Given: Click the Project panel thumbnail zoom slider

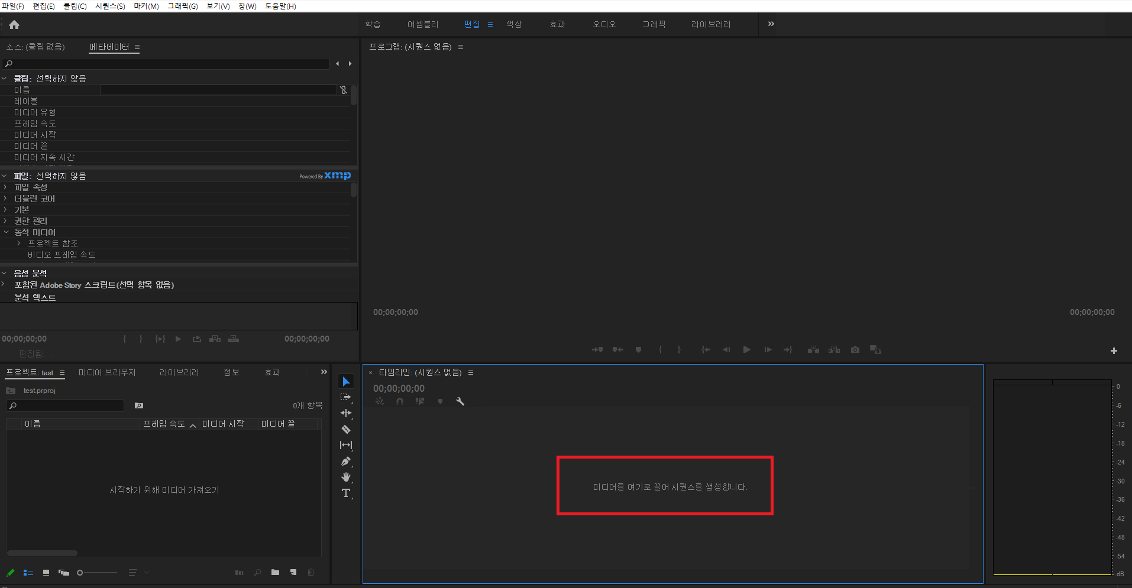Looking at the screenshot, I should (97, 572).
